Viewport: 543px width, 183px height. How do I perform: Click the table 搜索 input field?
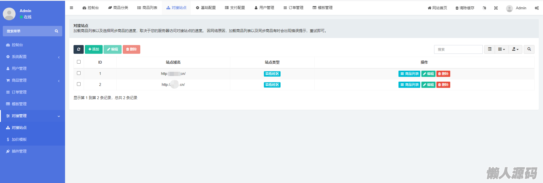(458, 49)
